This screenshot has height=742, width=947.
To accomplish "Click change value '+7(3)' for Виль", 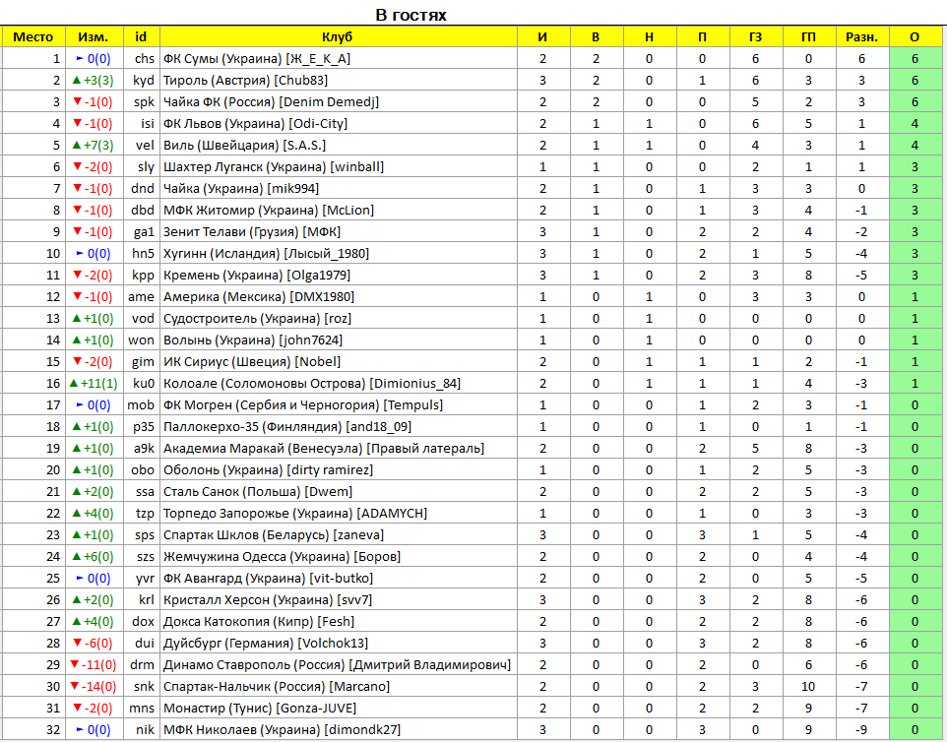I will 98,146.
